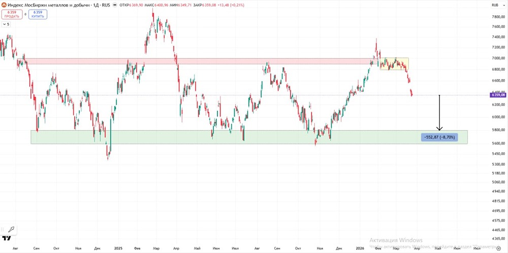This screenshot has height=253, width=508.
Task: Open chart settings gear on time axis
Action: 499,248
